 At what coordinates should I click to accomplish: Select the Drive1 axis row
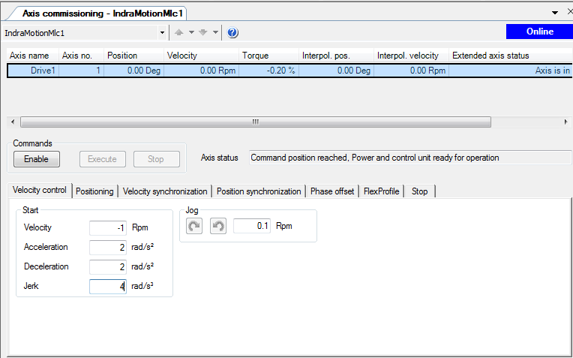coord(289,71)
